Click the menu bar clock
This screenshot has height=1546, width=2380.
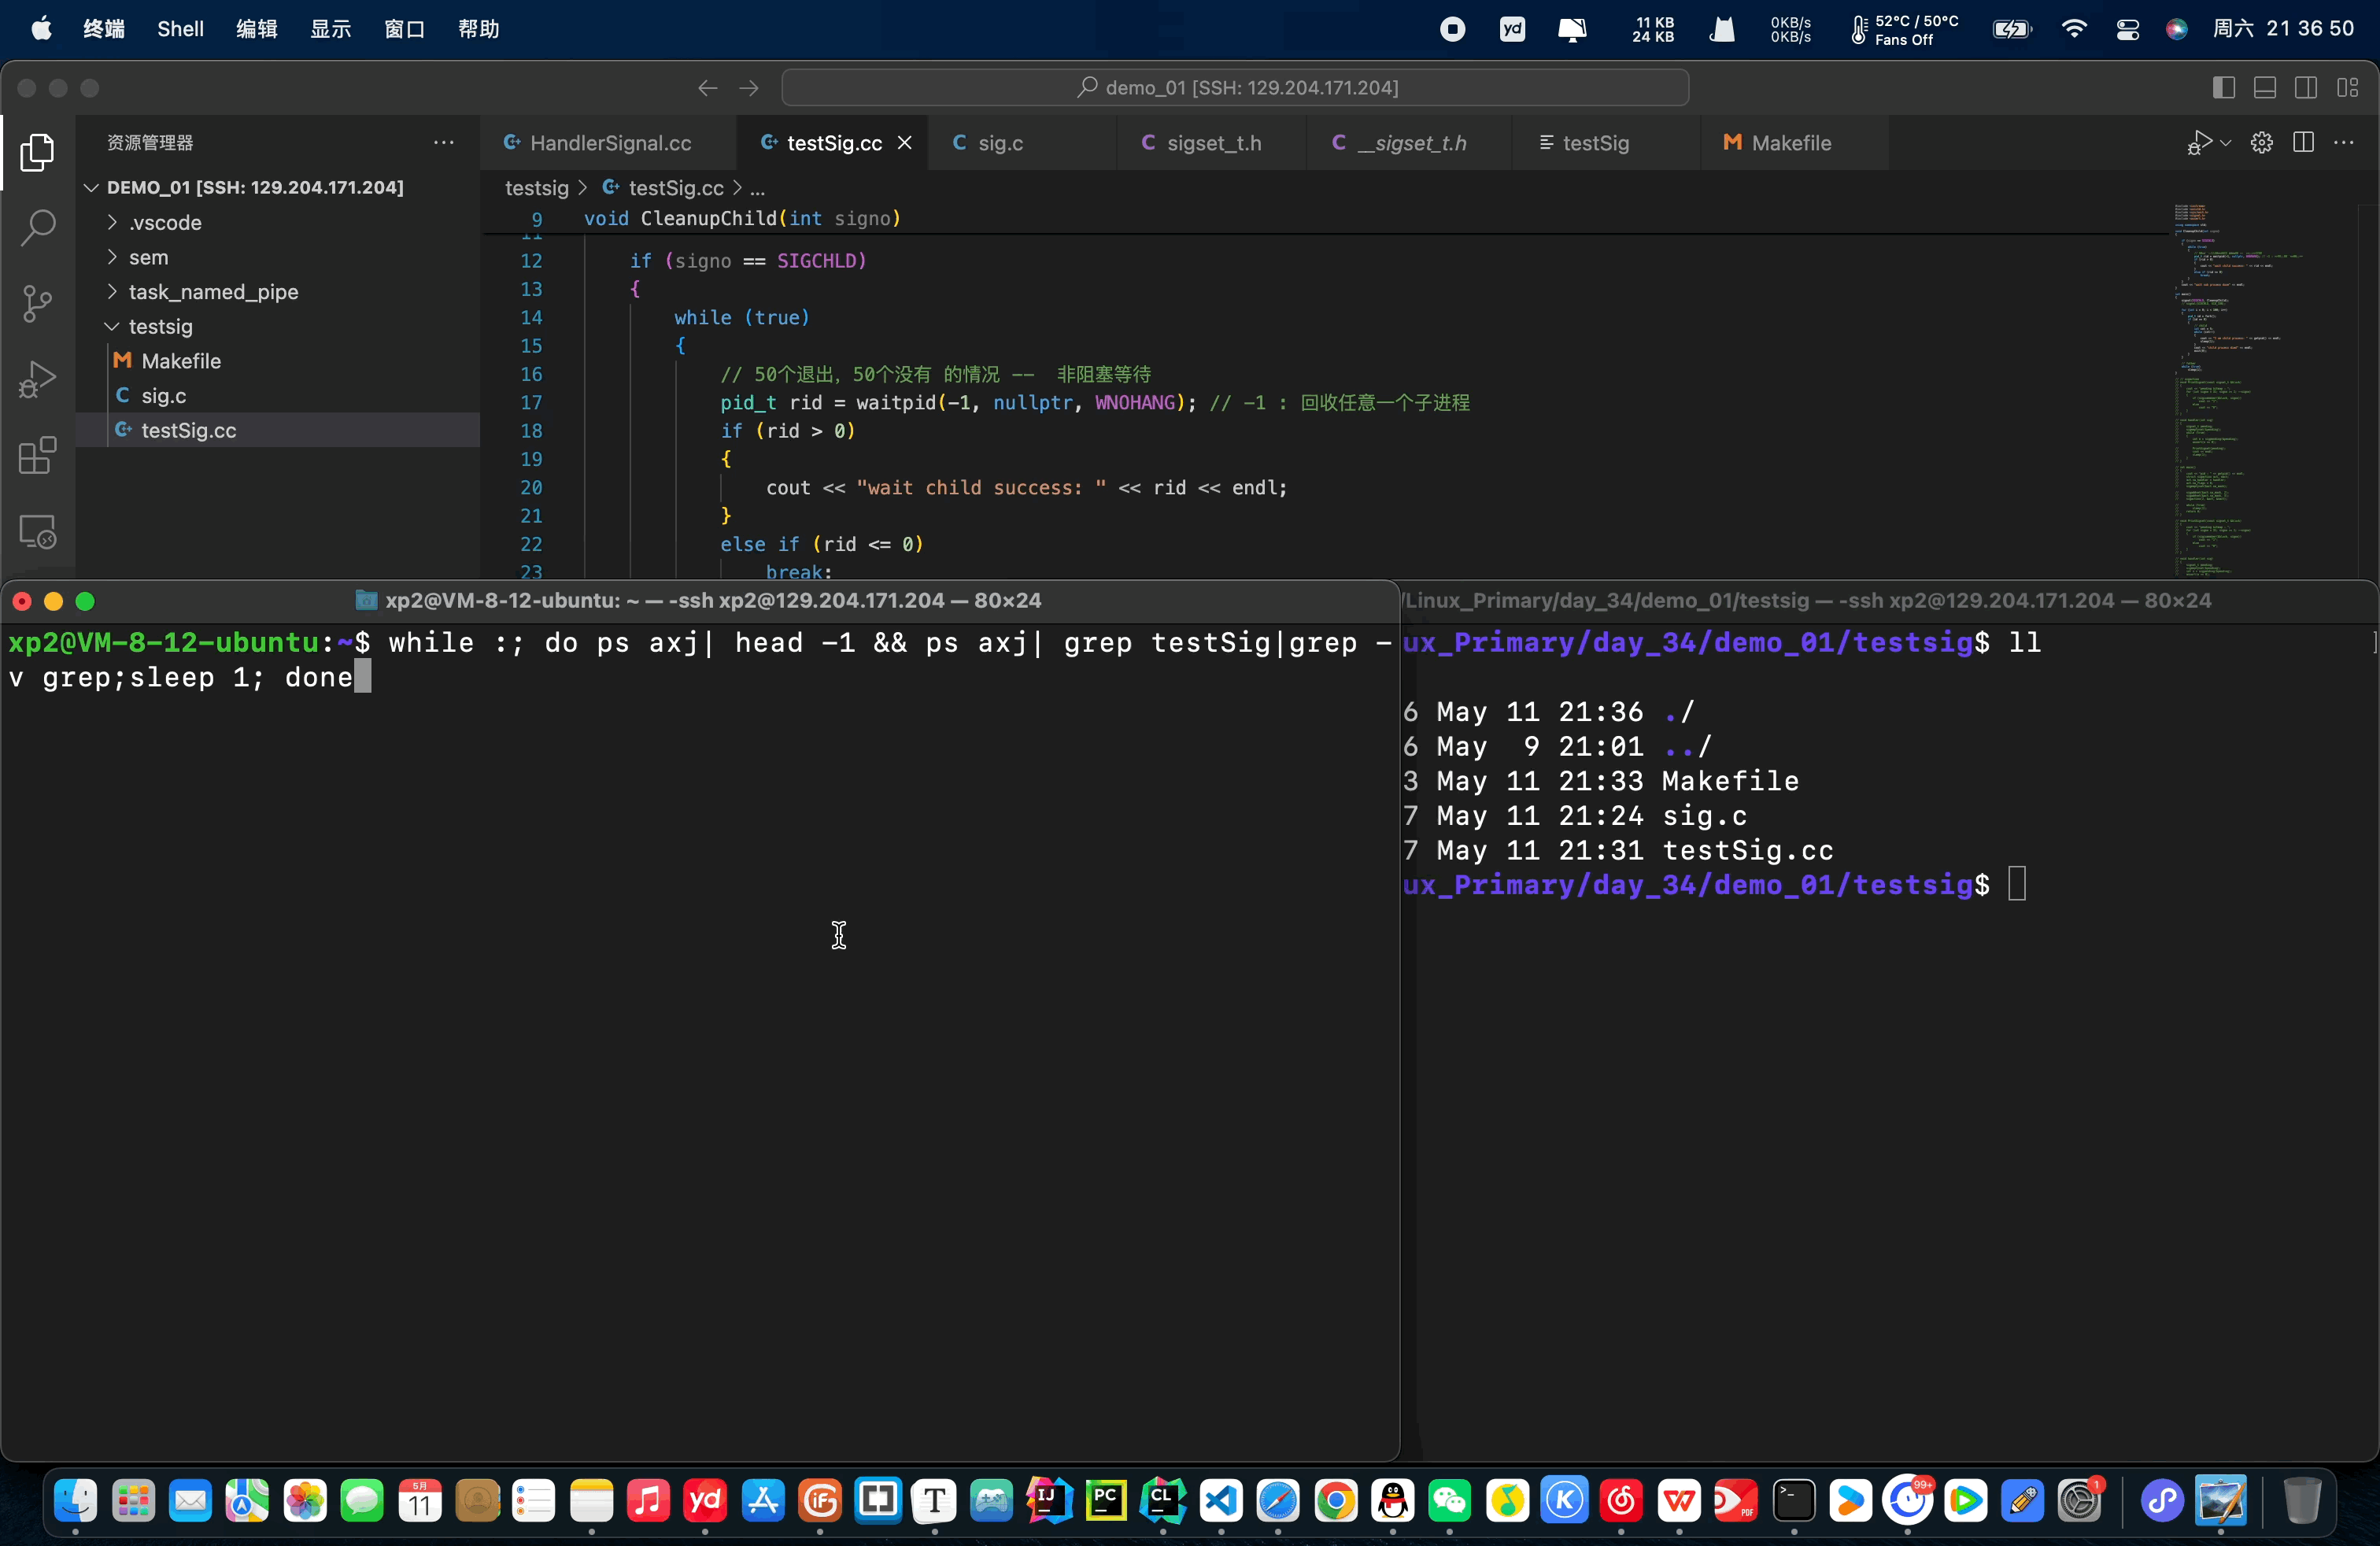pyautogui.click(x=2283, y=29)
